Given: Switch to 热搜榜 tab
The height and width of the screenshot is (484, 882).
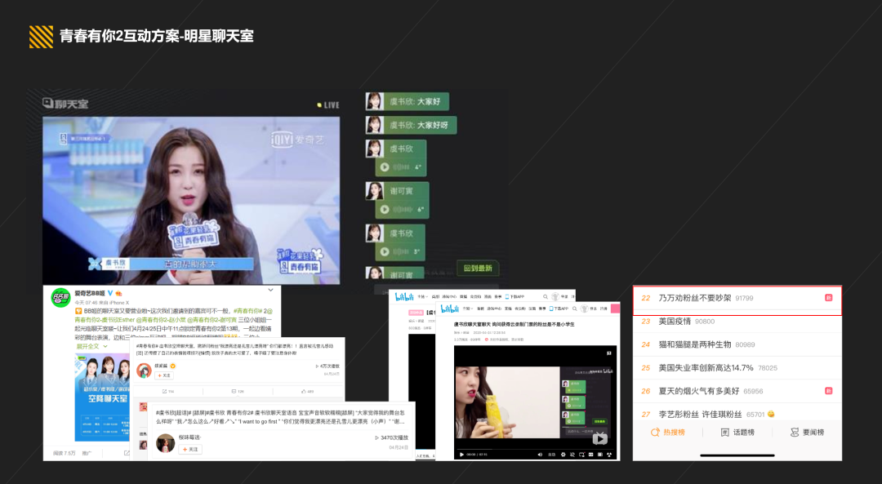Looking at the screenshot, I should pos(668,433).
